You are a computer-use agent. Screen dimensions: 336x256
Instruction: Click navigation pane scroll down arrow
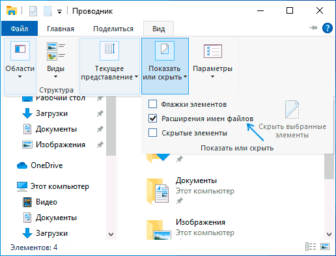[111, 235]
